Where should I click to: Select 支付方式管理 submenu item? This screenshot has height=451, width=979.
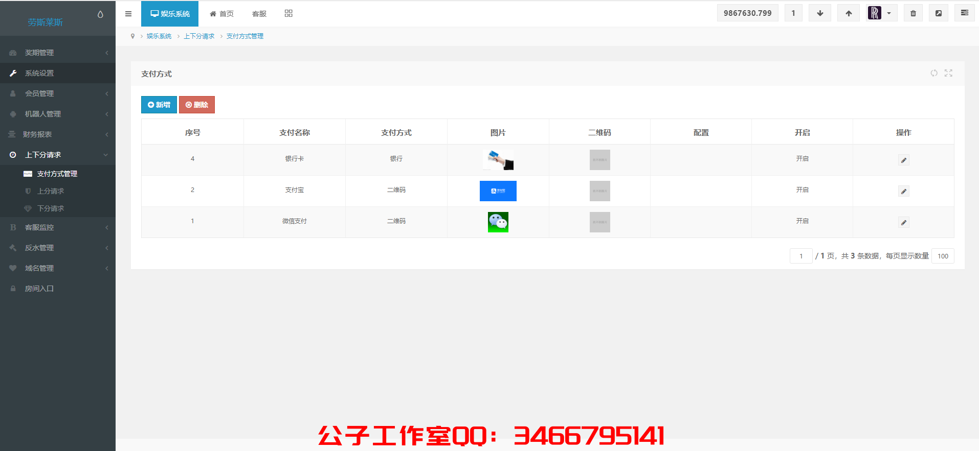pyautogui.click(x=58, y=174)
